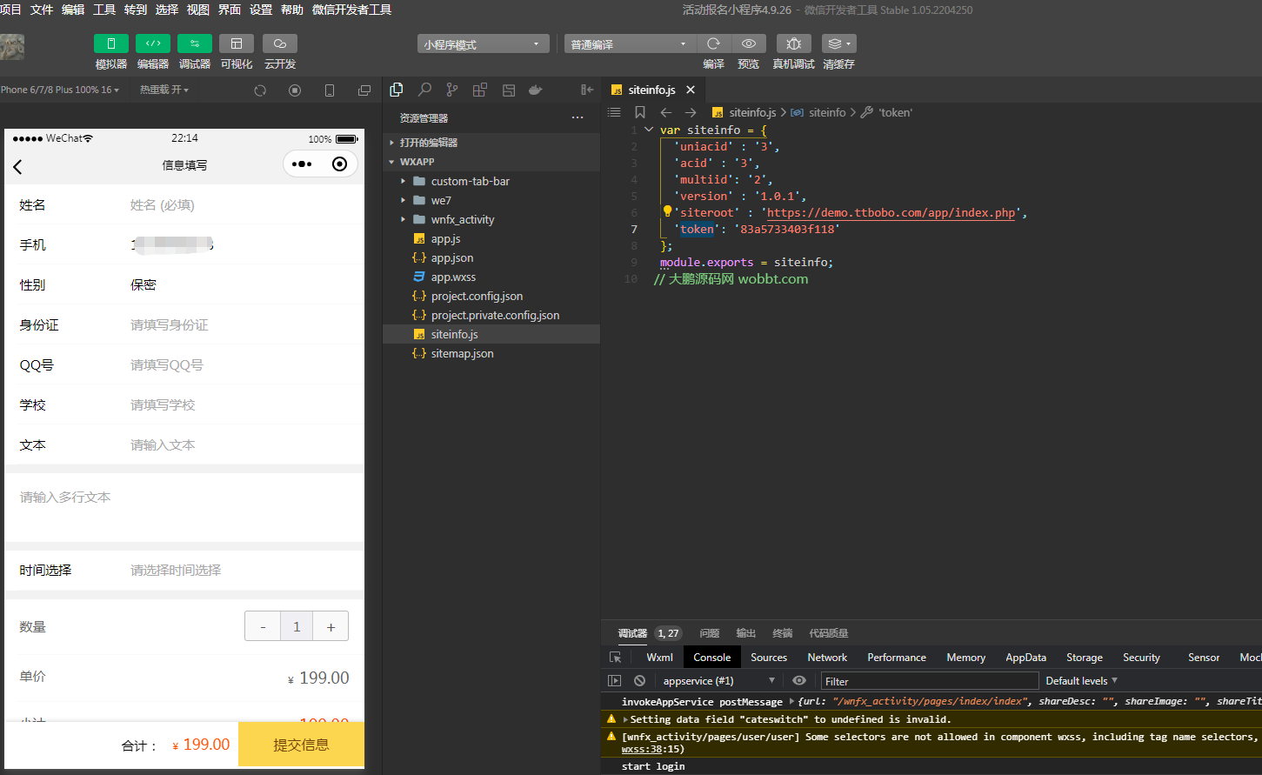
Task: Open source control branch icon
Action: pos(452,90)
